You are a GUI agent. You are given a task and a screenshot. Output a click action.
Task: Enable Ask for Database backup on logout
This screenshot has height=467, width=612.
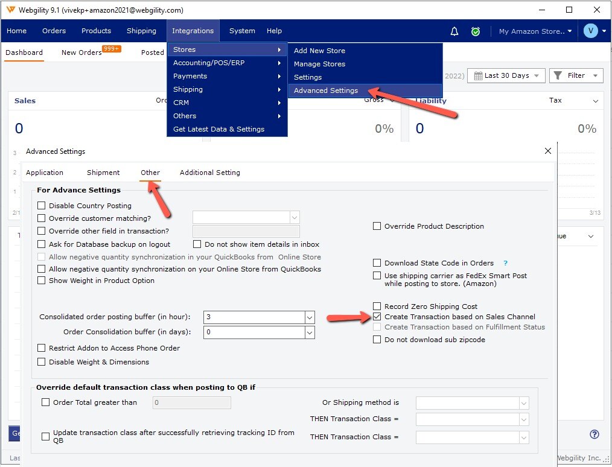coord(42,244)
